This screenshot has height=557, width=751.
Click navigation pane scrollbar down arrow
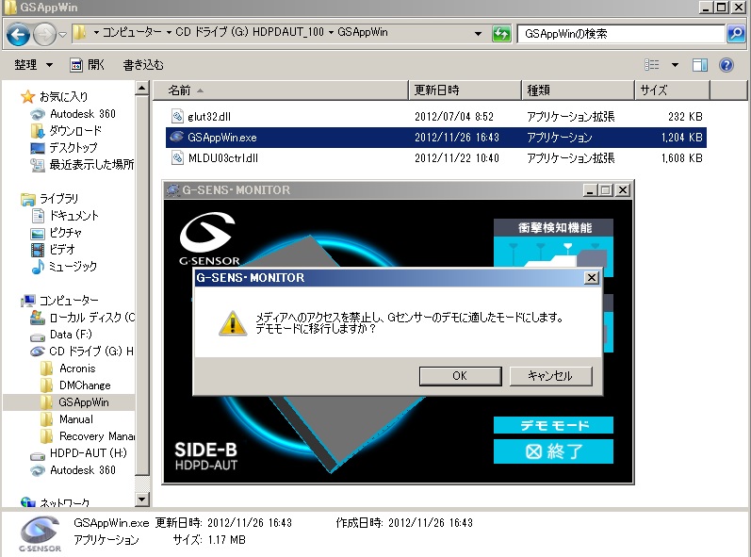point(141,500)
